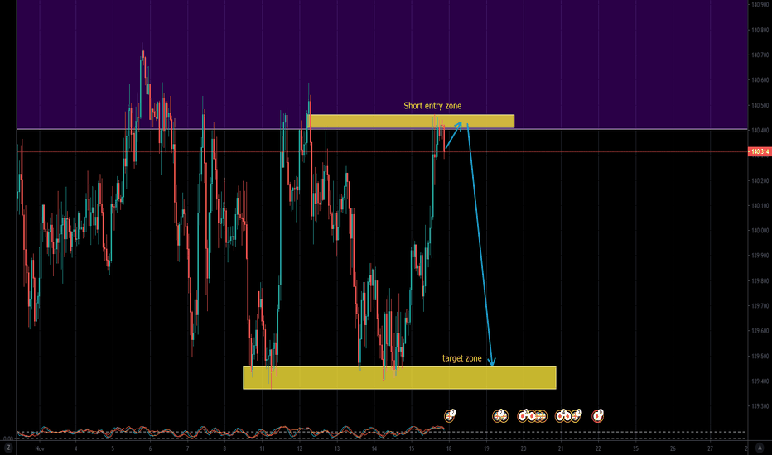Click the red-bordered event icon at Nov 22
Viewport: 772px width, 455px height.
[x=598, y=414]
